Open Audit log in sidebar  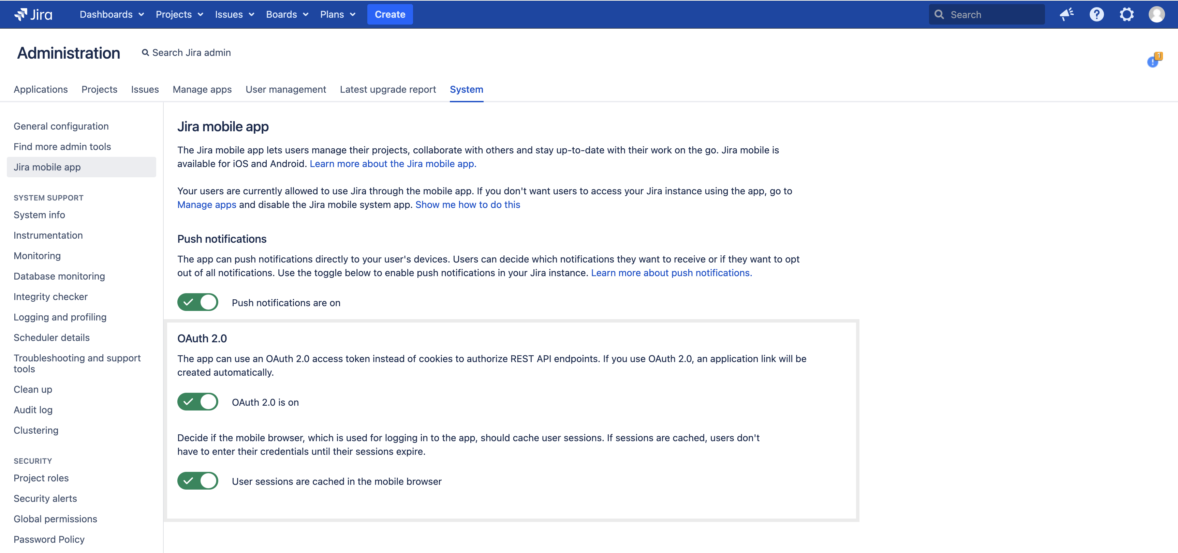pos(33,410)
